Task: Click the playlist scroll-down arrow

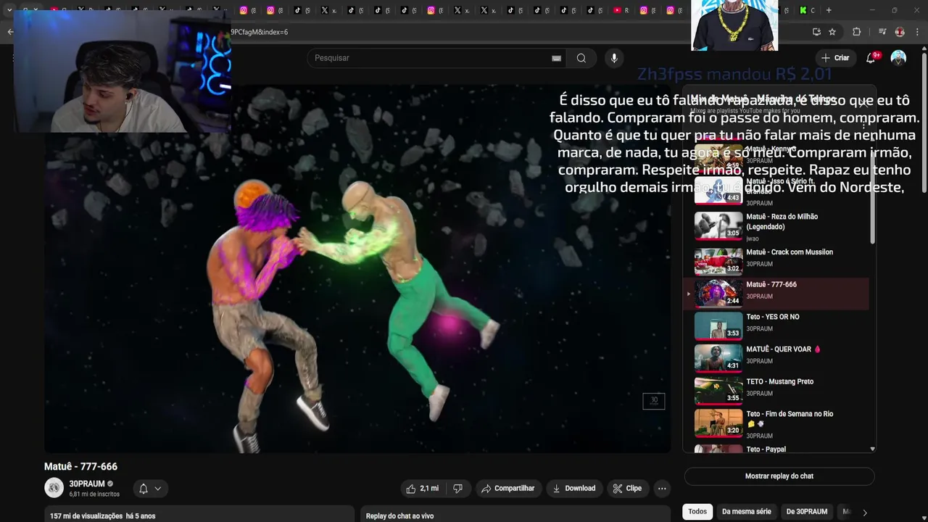Action: [x=872, y=449]
